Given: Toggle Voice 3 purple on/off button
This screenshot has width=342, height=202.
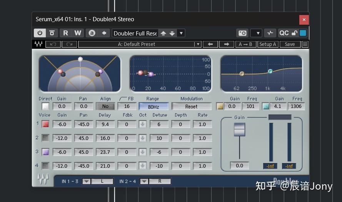Looking at the screenshot, I should pos(45,152).
